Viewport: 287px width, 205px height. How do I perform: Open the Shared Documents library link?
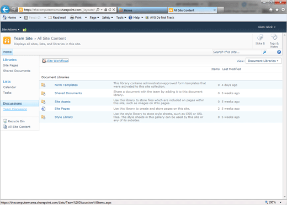[68, 93]
